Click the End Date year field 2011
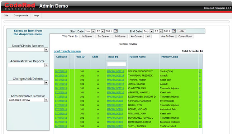The width and height of the screenshot is (233, 134). [167, 31]
